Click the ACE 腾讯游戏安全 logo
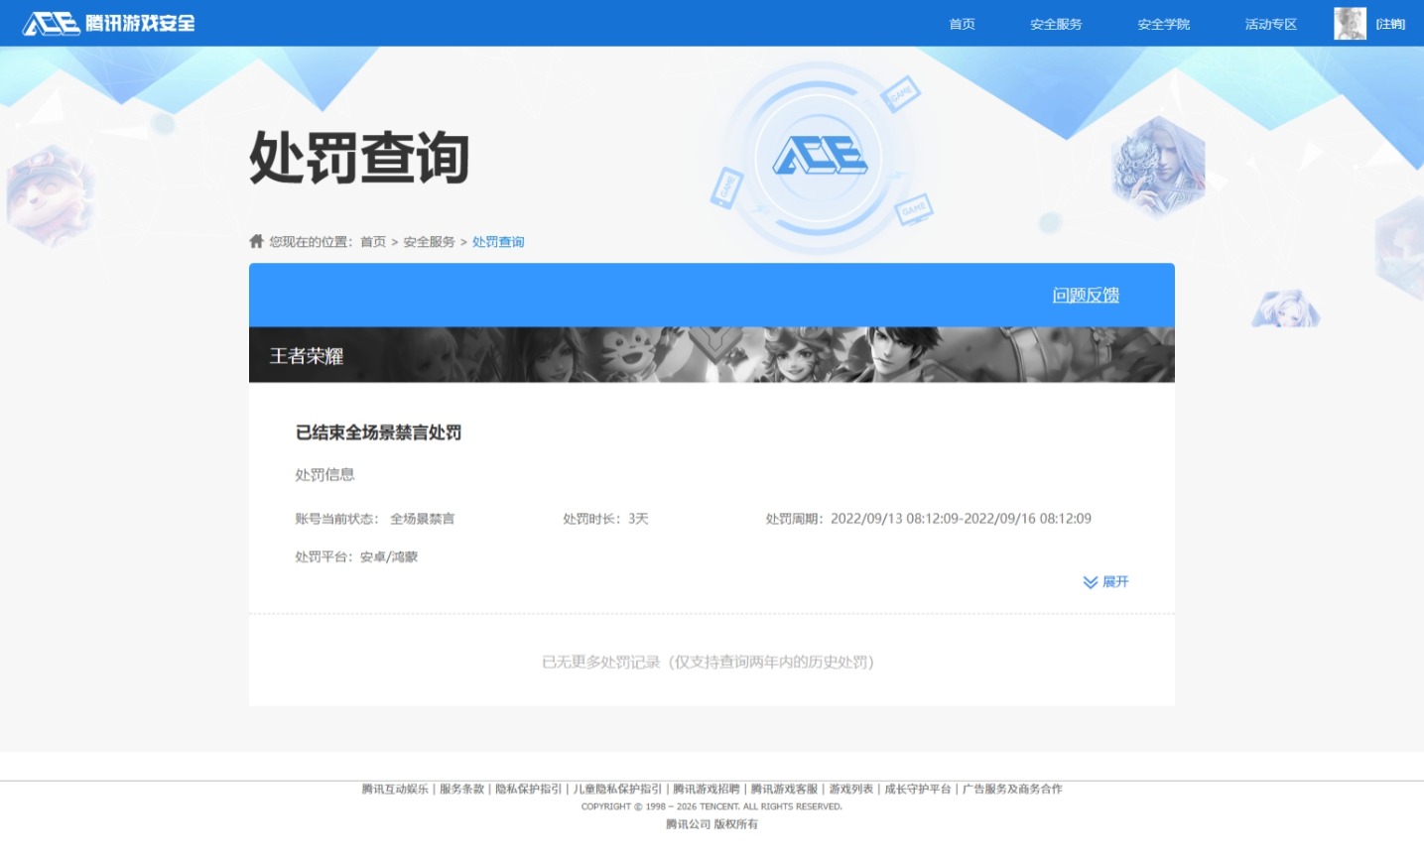 (x=107, y=23)
